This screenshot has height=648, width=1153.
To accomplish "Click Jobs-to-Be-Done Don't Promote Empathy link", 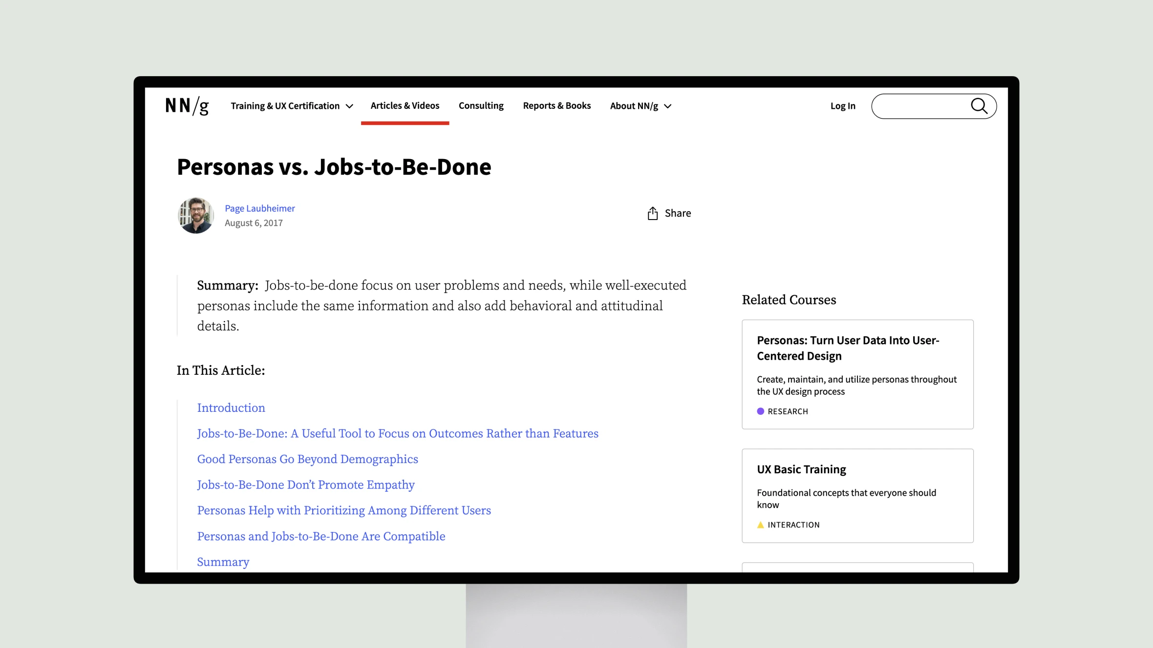I will (306, 484).
